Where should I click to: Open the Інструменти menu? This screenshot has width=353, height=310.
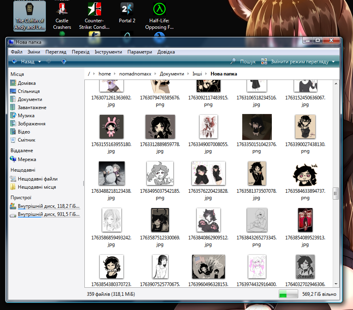(x=108, y=52)
